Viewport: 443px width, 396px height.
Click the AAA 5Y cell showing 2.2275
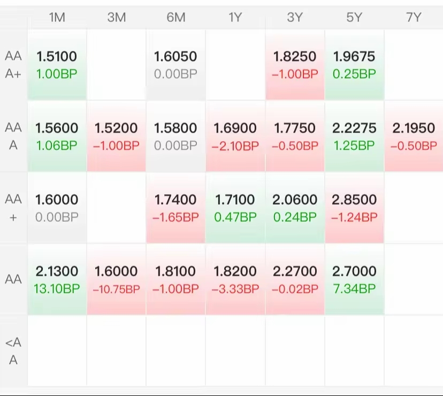(x=354, y=136)
